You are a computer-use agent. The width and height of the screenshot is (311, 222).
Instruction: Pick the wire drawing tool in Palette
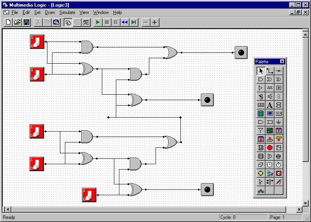coord(270,71)
